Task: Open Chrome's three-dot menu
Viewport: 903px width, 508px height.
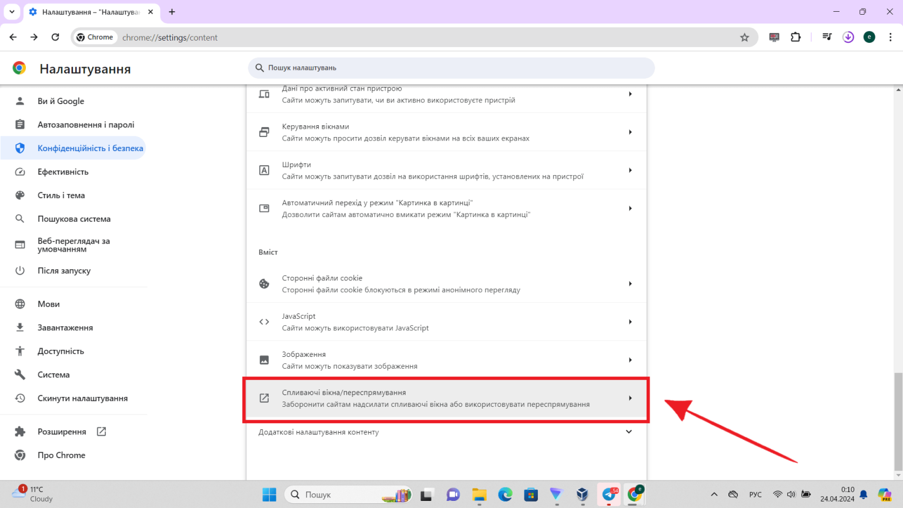Action: [891, 36]
